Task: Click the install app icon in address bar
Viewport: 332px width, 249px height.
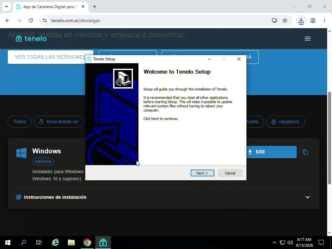Action: coord(274,20)
